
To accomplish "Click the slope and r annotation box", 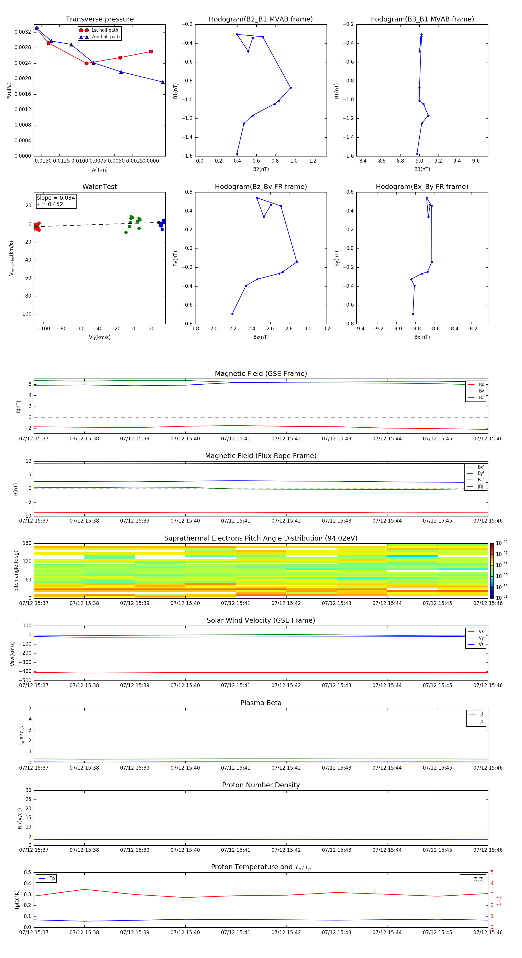I will 56,201.
